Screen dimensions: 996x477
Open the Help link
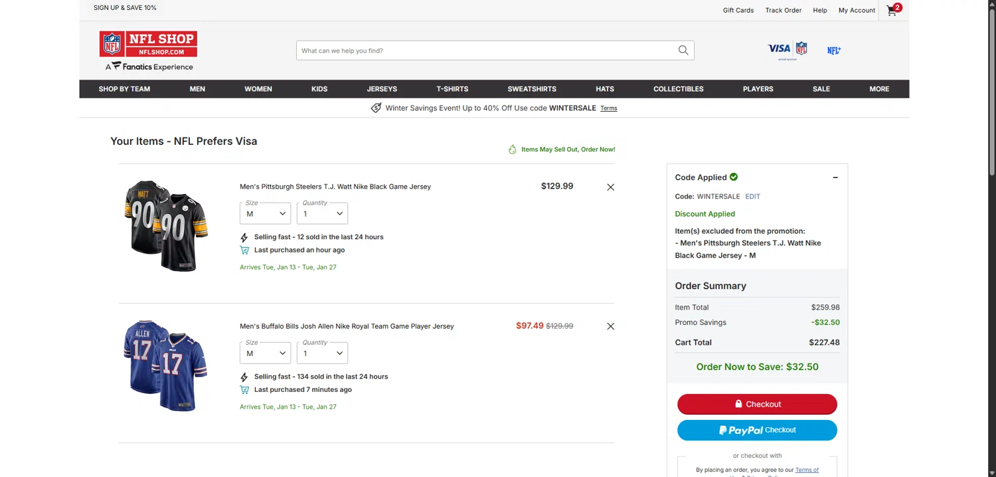point(820,10)
